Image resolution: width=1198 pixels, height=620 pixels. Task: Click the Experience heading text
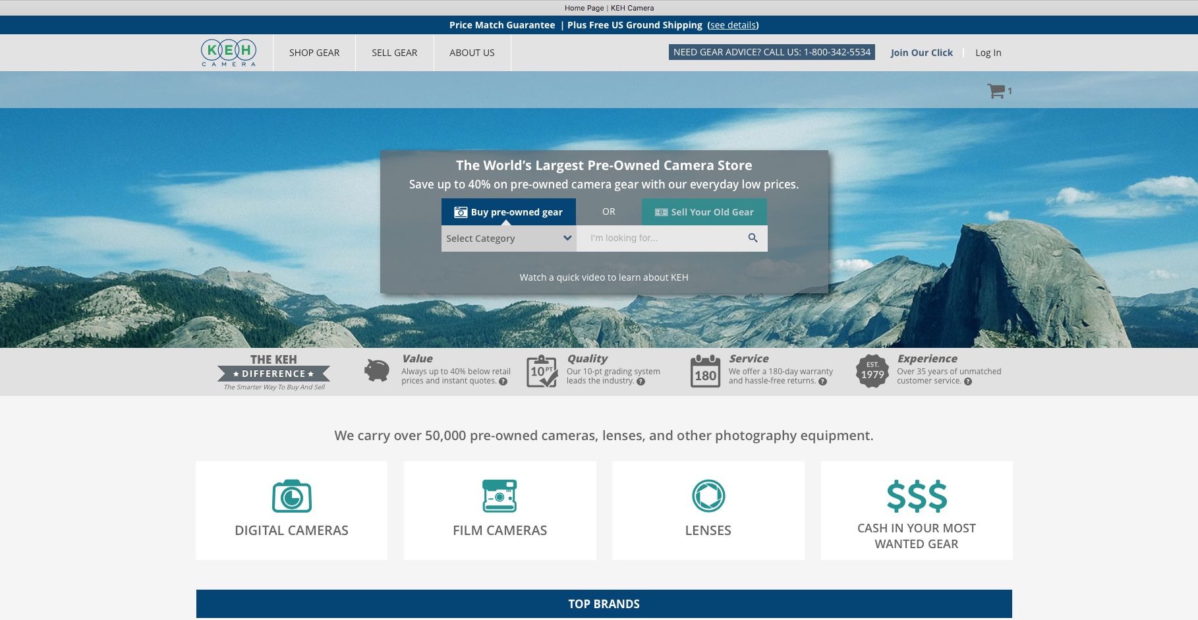927,358
